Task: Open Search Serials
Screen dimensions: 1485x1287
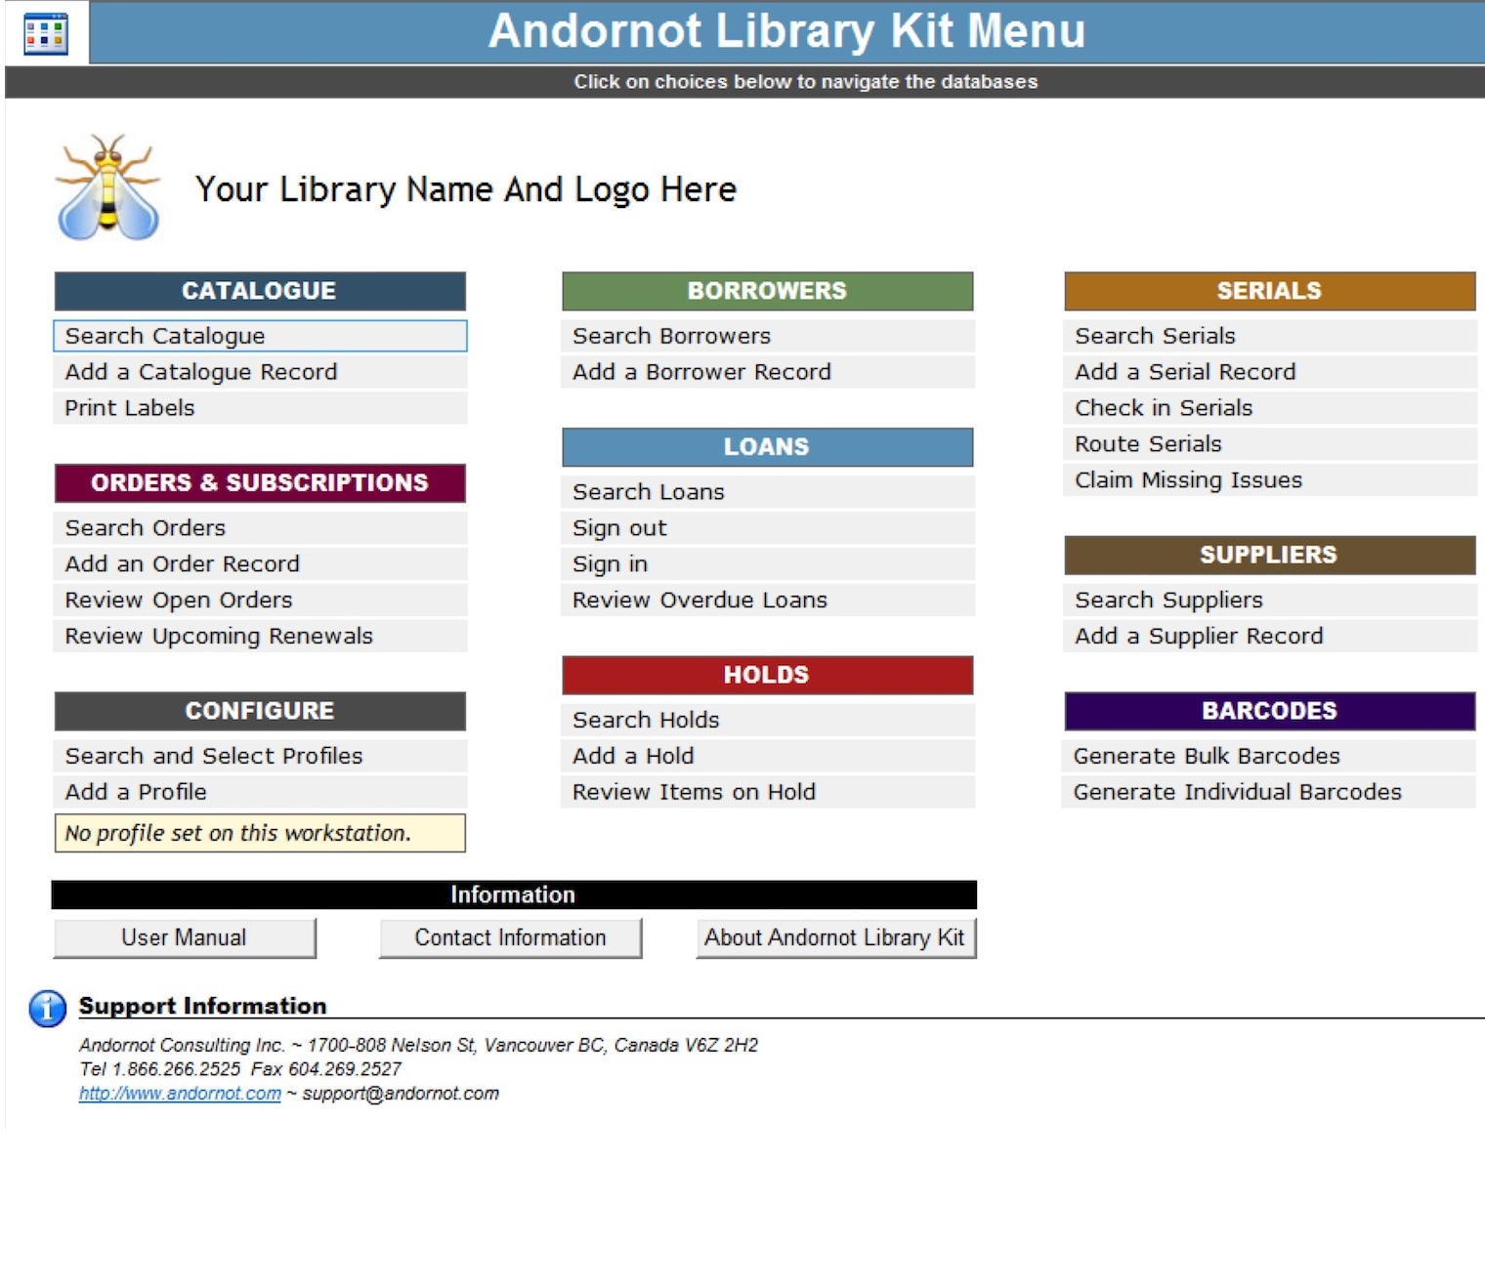Action: (x=1270, y=336)
